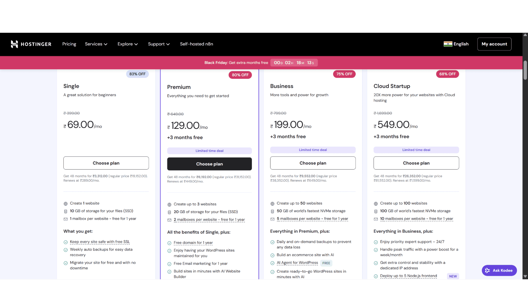This screenshot has height=297, width=528.
Task: Open the English language selector
Action: pos(456,44)
